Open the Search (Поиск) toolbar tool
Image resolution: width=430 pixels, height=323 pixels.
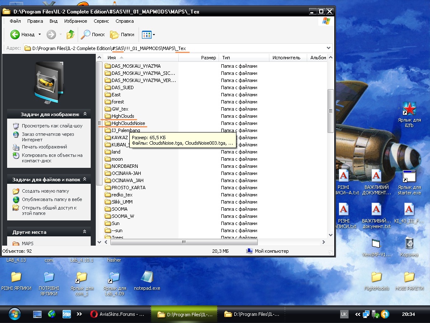pos(93,34)
